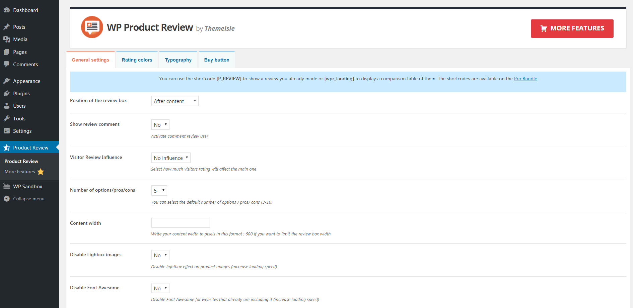633x308 pixels.
Task: Click the Settings sliders icon
Action: (7, 131)
